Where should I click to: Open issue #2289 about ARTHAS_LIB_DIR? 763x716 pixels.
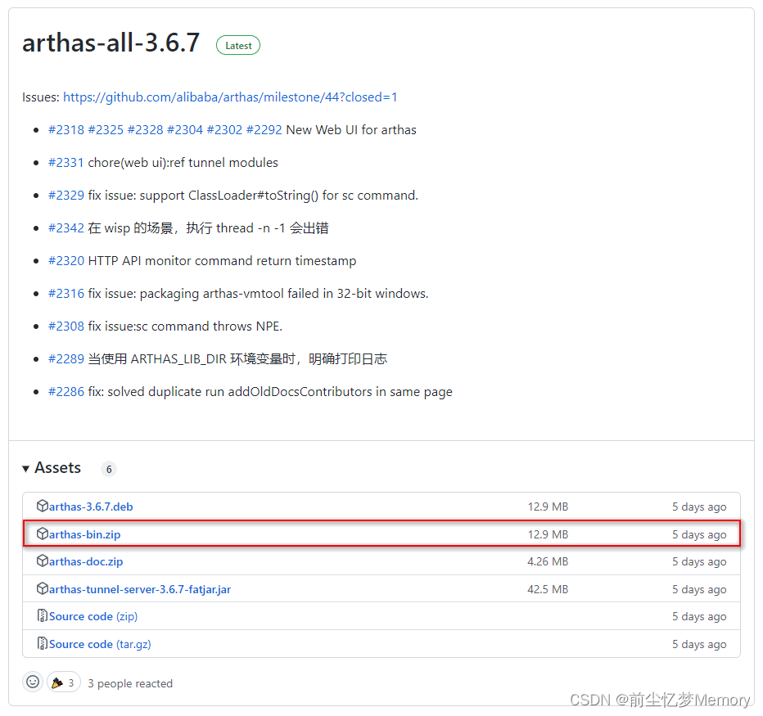coord(66,359)
